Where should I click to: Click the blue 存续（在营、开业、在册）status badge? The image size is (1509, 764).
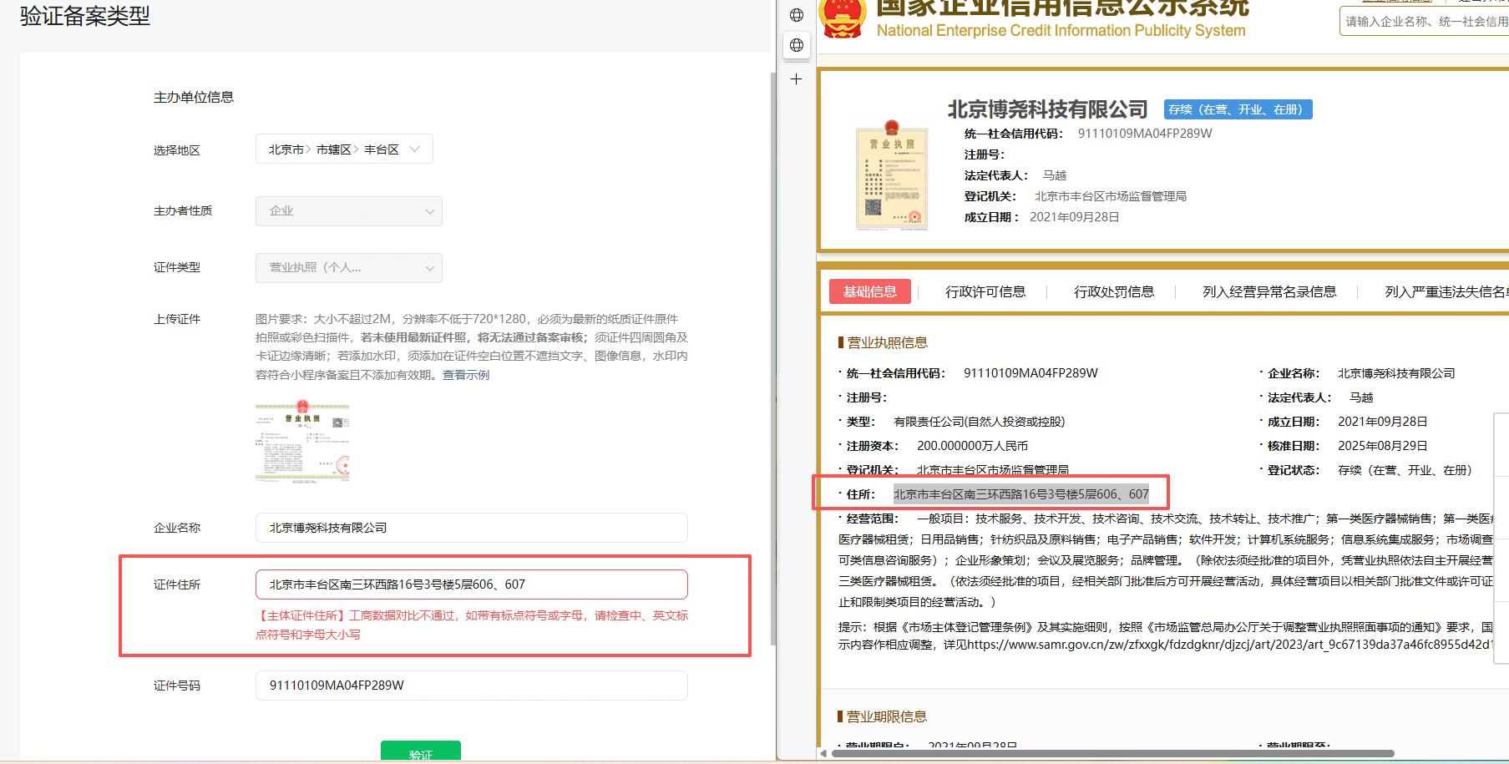pyautogui.click(x=1238, y=109)
